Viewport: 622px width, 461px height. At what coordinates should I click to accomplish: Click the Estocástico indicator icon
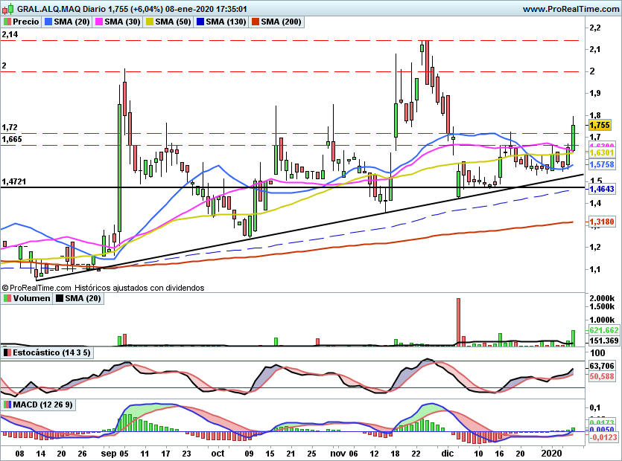pyautogui.click(x=7, y=352)
